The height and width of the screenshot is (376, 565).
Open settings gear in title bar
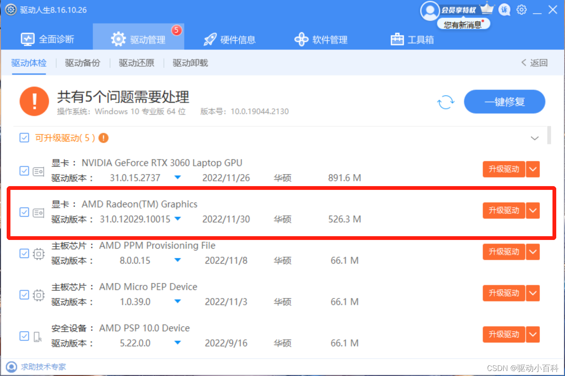click(522, 10)
